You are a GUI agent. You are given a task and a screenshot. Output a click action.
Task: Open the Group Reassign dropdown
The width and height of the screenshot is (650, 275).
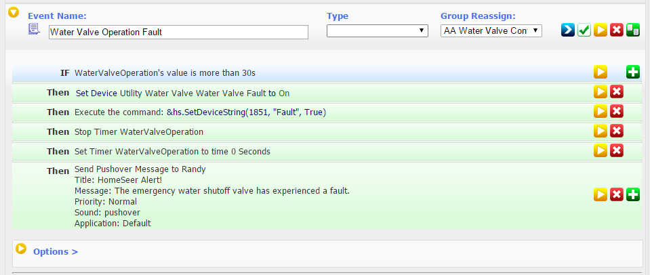491,30
